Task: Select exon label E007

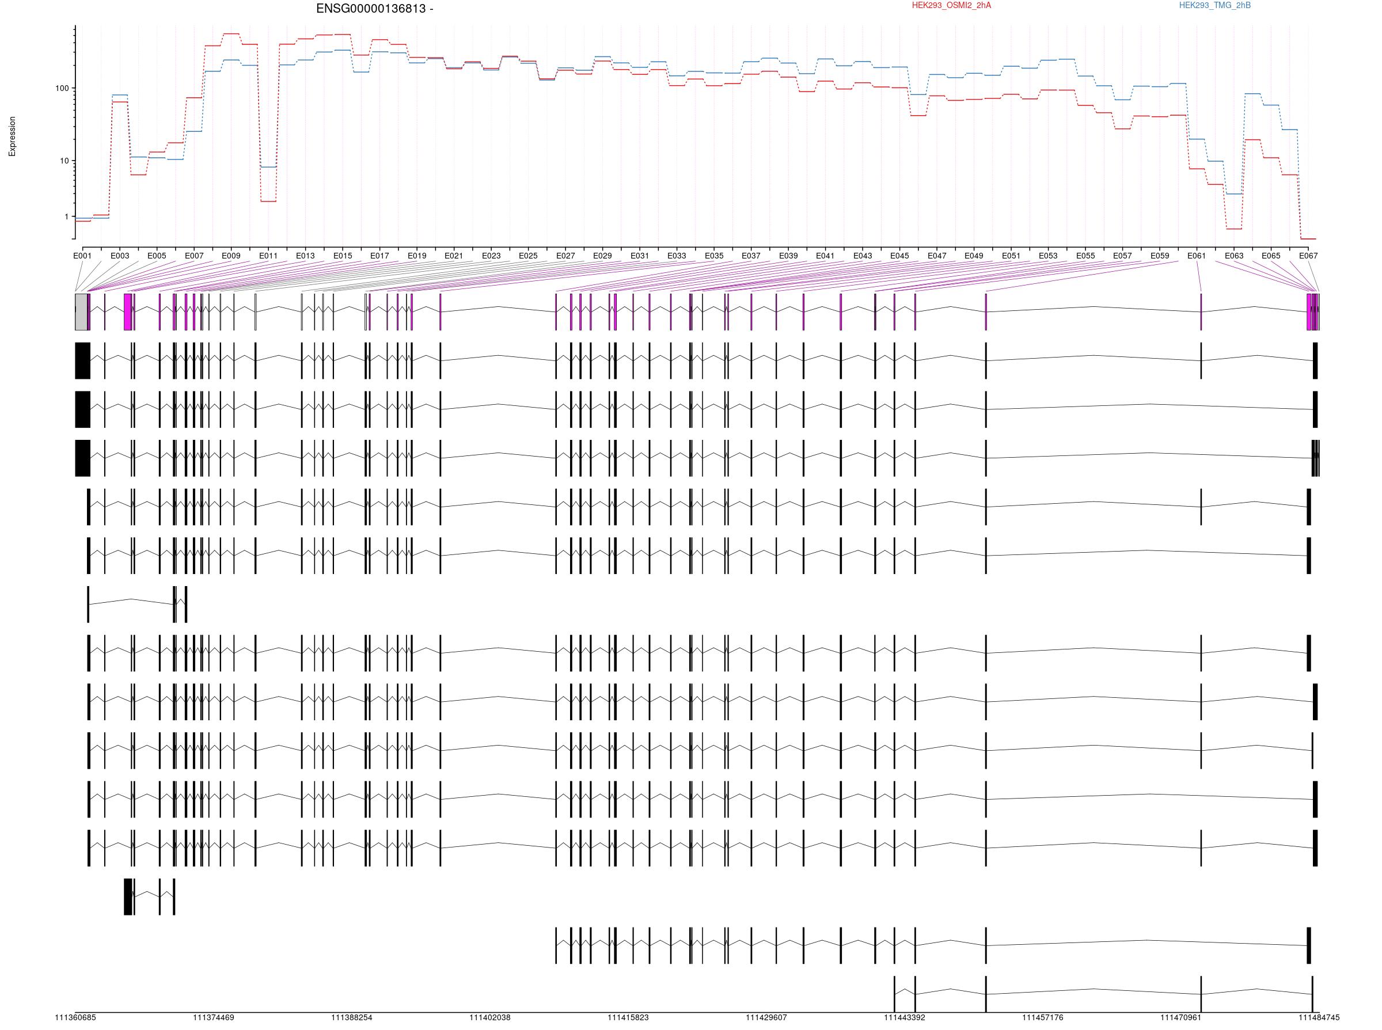Action: (x=194, y=256)
